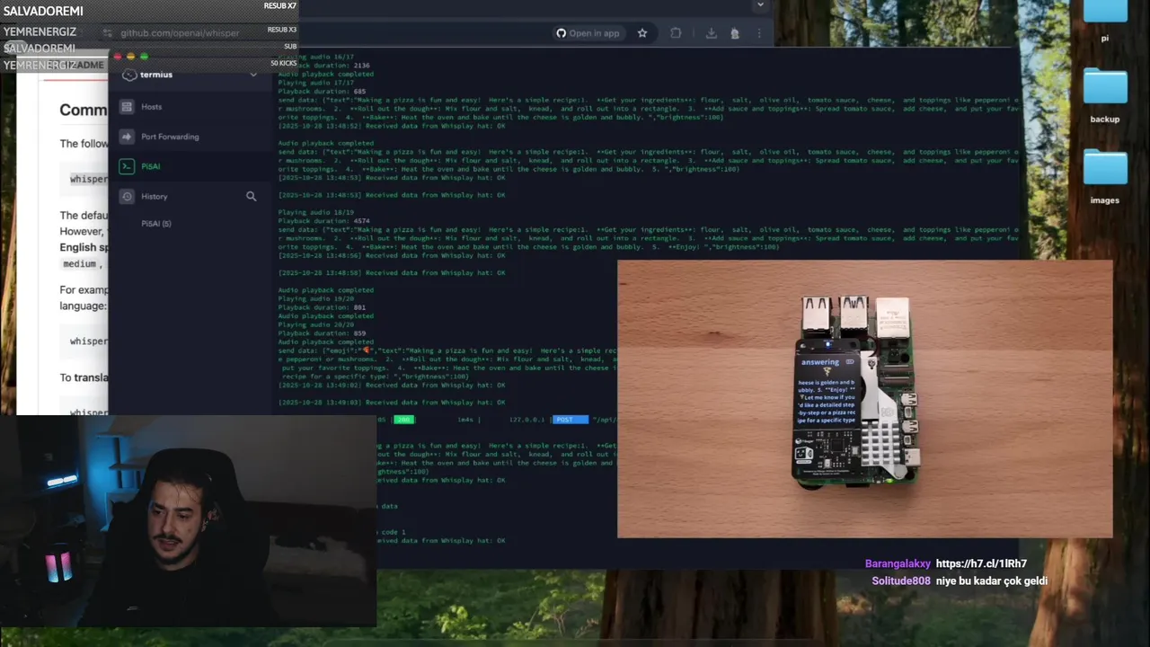1150x647 pixels.
Task: Click the streamer webcam overlay
Action: 188,520
